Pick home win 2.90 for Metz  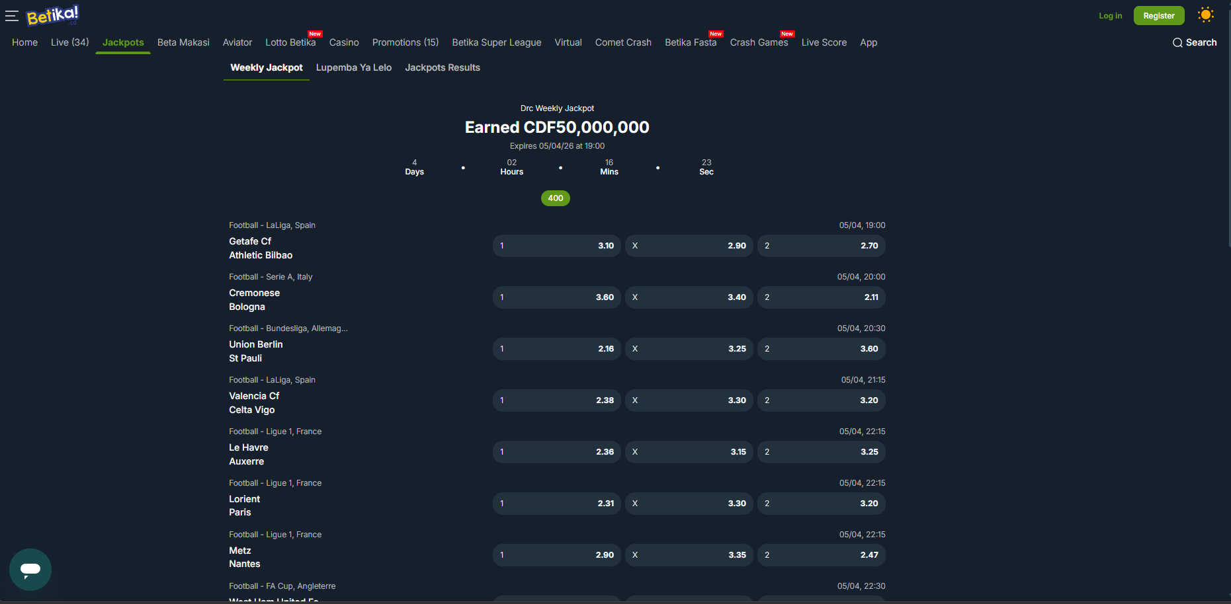(x=557, y=555)
